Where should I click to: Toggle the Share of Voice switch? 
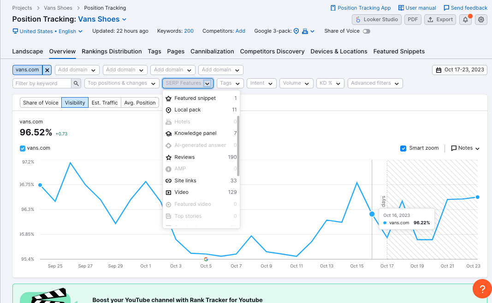click(x=367, y=31)
